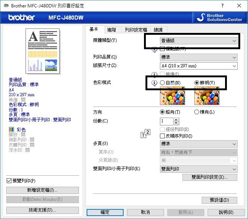Viewport: 248px width, 219px height.
Task: Switch to the 列印設定檔 tab
Action: tap(136, 30)
